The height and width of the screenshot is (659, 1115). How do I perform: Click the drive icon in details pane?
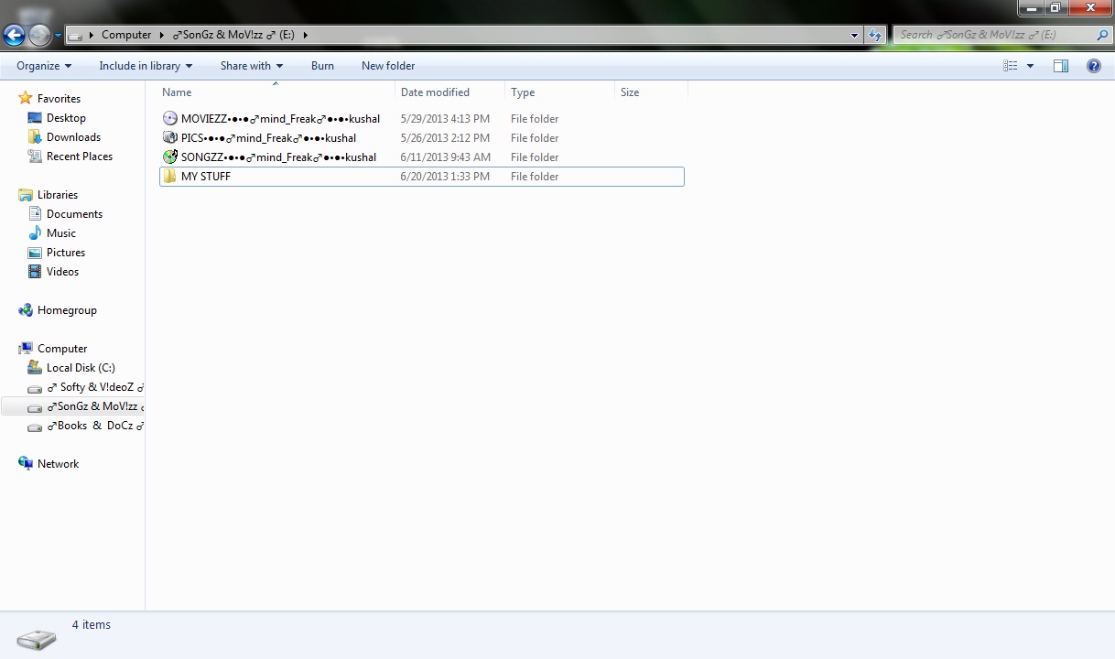pos(37,638)
